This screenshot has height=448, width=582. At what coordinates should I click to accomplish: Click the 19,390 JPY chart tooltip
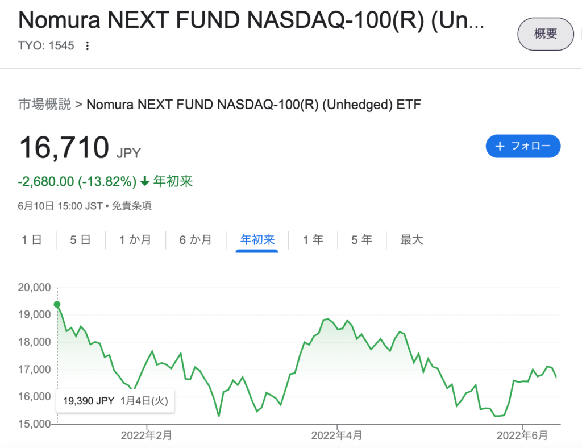click(x=115, y=401)
